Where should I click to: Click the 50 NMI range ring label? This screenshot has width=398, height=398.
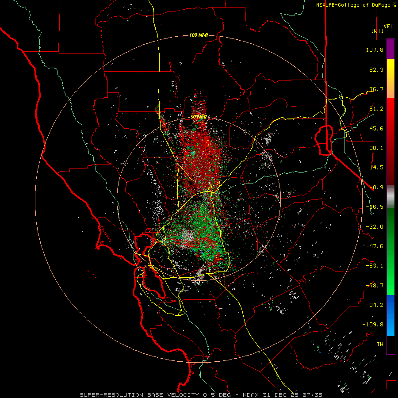coord(199,117)
